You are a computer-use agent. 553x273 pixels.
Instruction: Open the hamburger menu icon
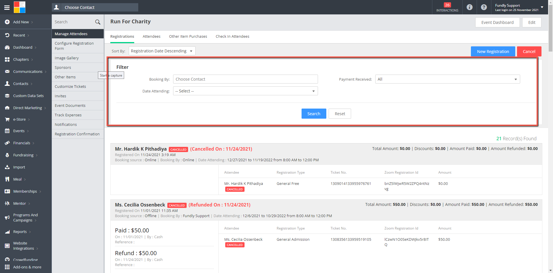(7, 7)
